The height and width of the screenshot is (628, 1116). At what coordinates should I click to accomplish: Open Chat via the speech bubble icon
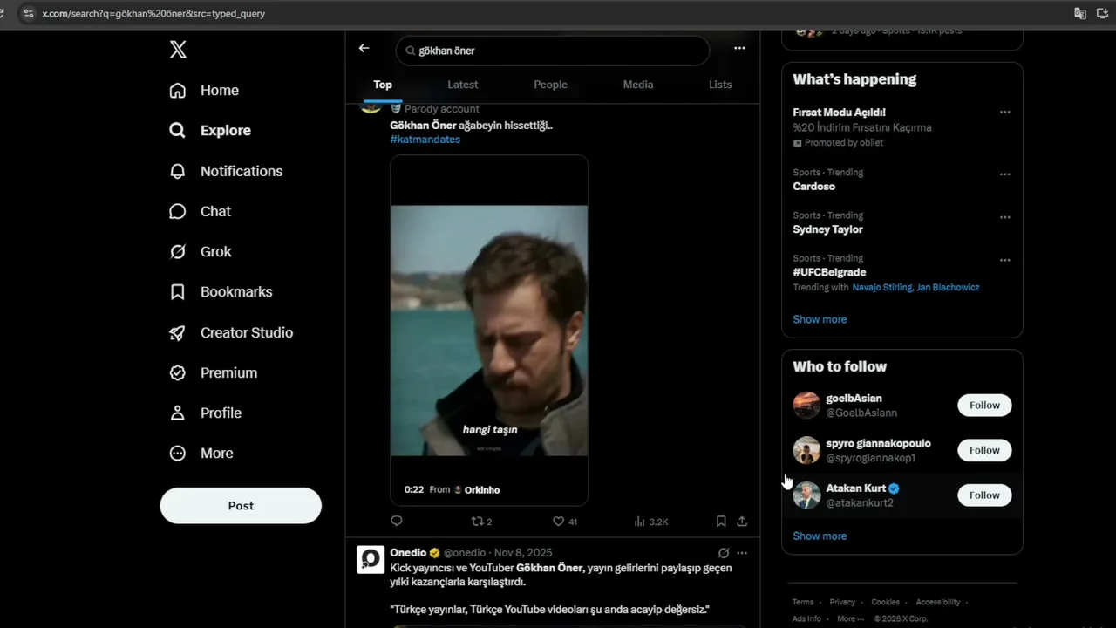click(x=178, y=211)
